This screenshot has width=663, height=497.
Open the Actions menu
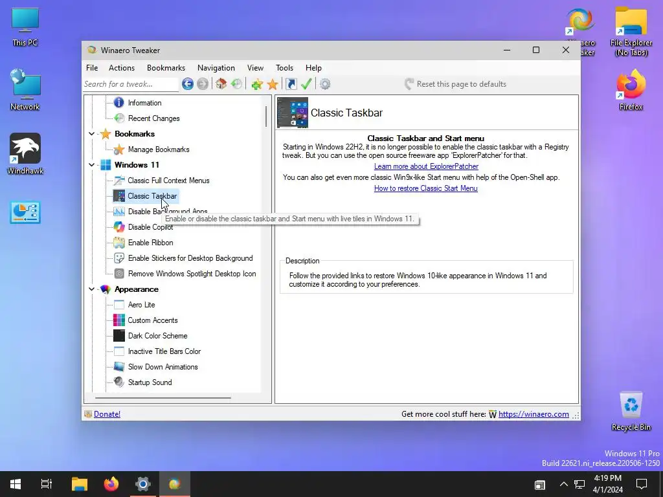click(x=122, y=68)
